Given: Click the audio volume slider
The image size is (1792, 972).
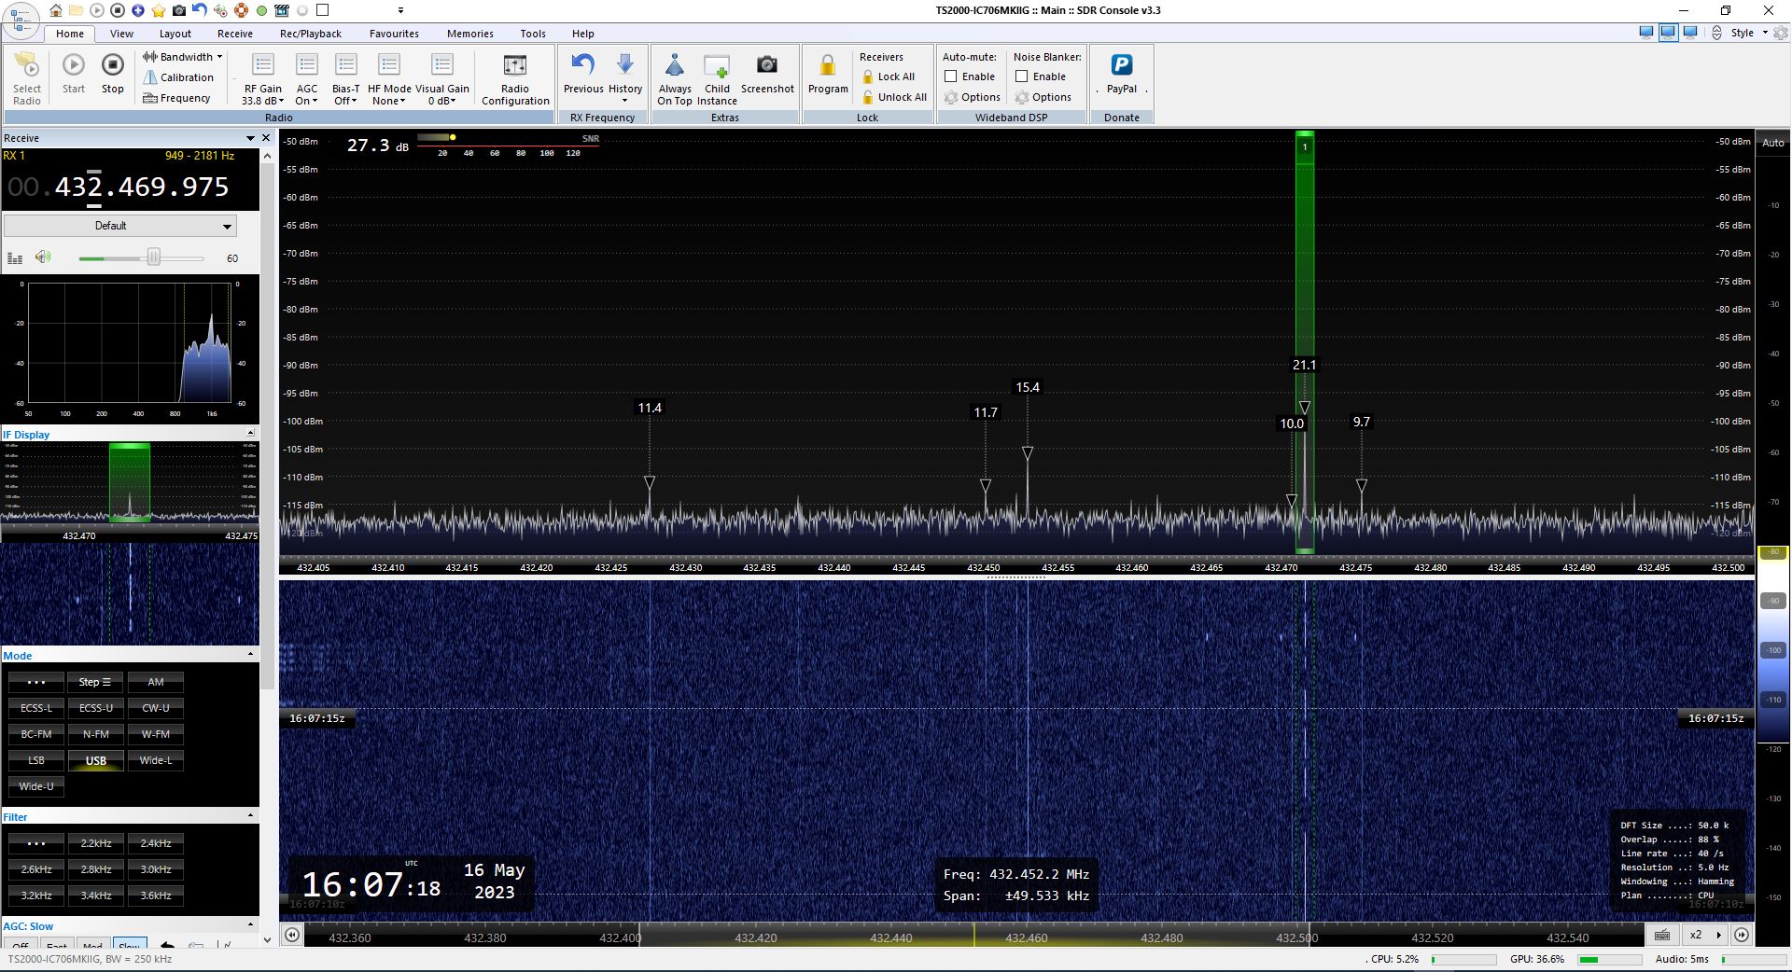Looking at the screenshot, I should 153,257.
